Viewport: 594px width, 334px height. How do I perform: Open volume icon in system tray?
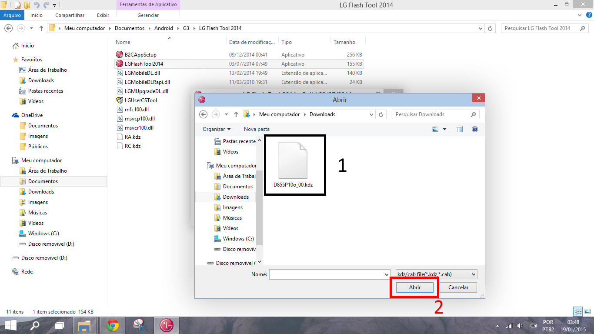click(520, 326)
